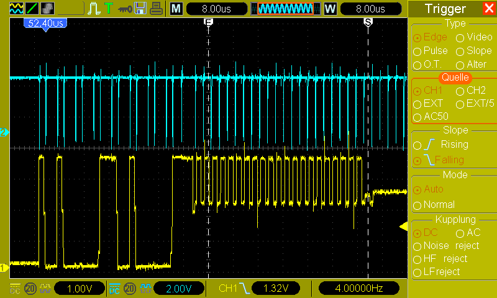
Task: Choose CH1 as trigger source
Action: pyautogui.click(x=427, y=91)
